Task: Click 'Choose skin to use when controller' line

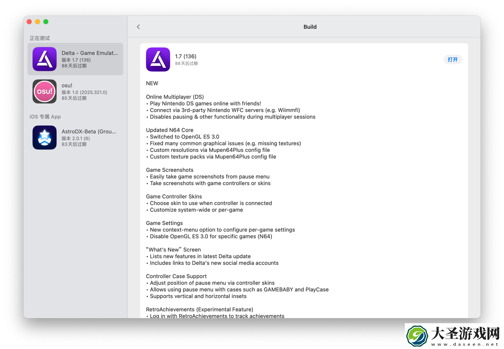Action: [x=209, y=203]
